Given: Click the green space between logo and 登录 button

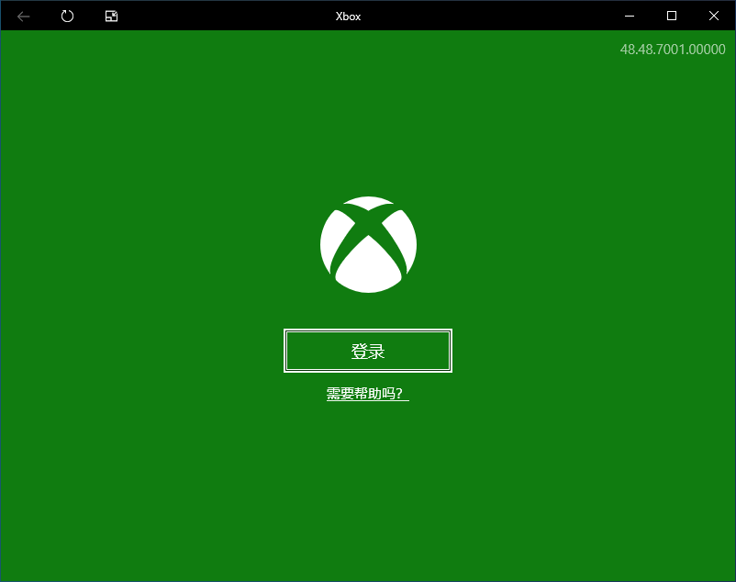Looking at the screenshot, I should point(368,312).
